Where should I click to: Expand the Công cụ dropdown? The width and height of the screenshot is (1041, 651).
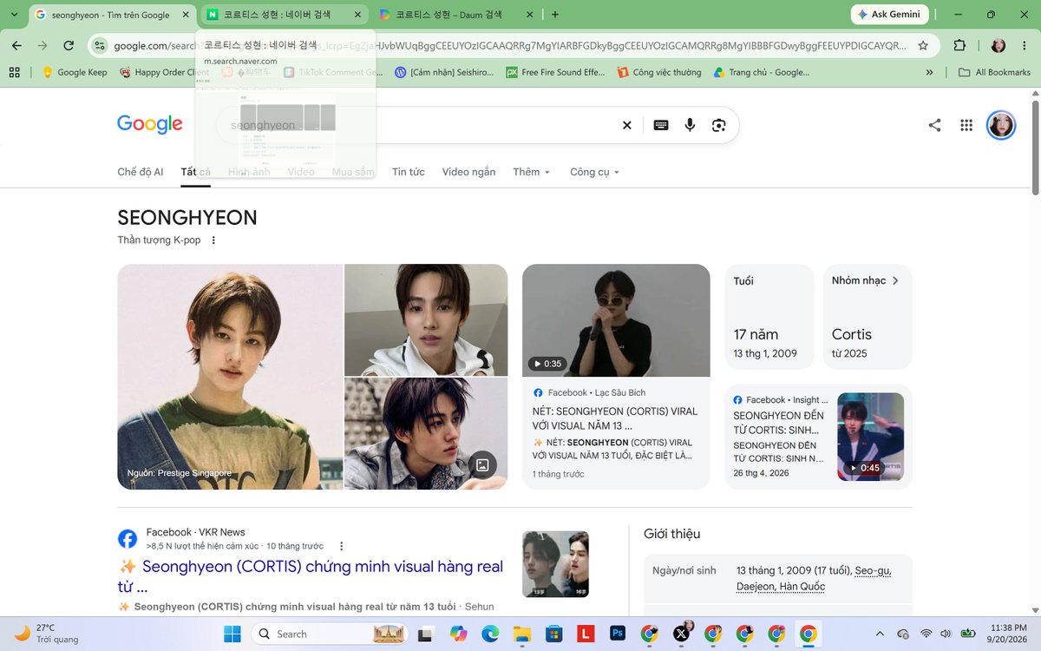[x=595, y=172]
